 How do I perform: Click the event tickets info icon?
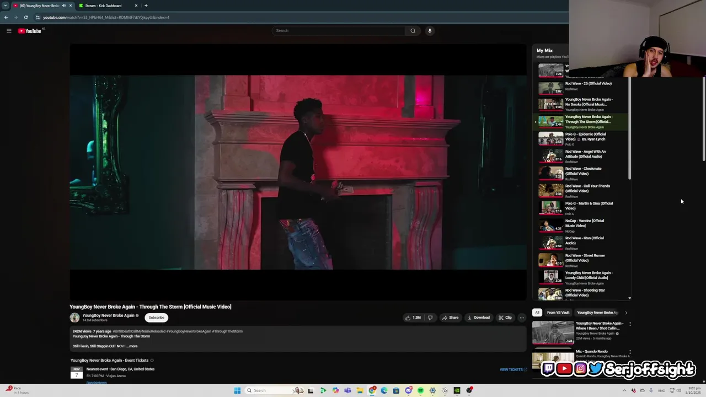(152, 361)
